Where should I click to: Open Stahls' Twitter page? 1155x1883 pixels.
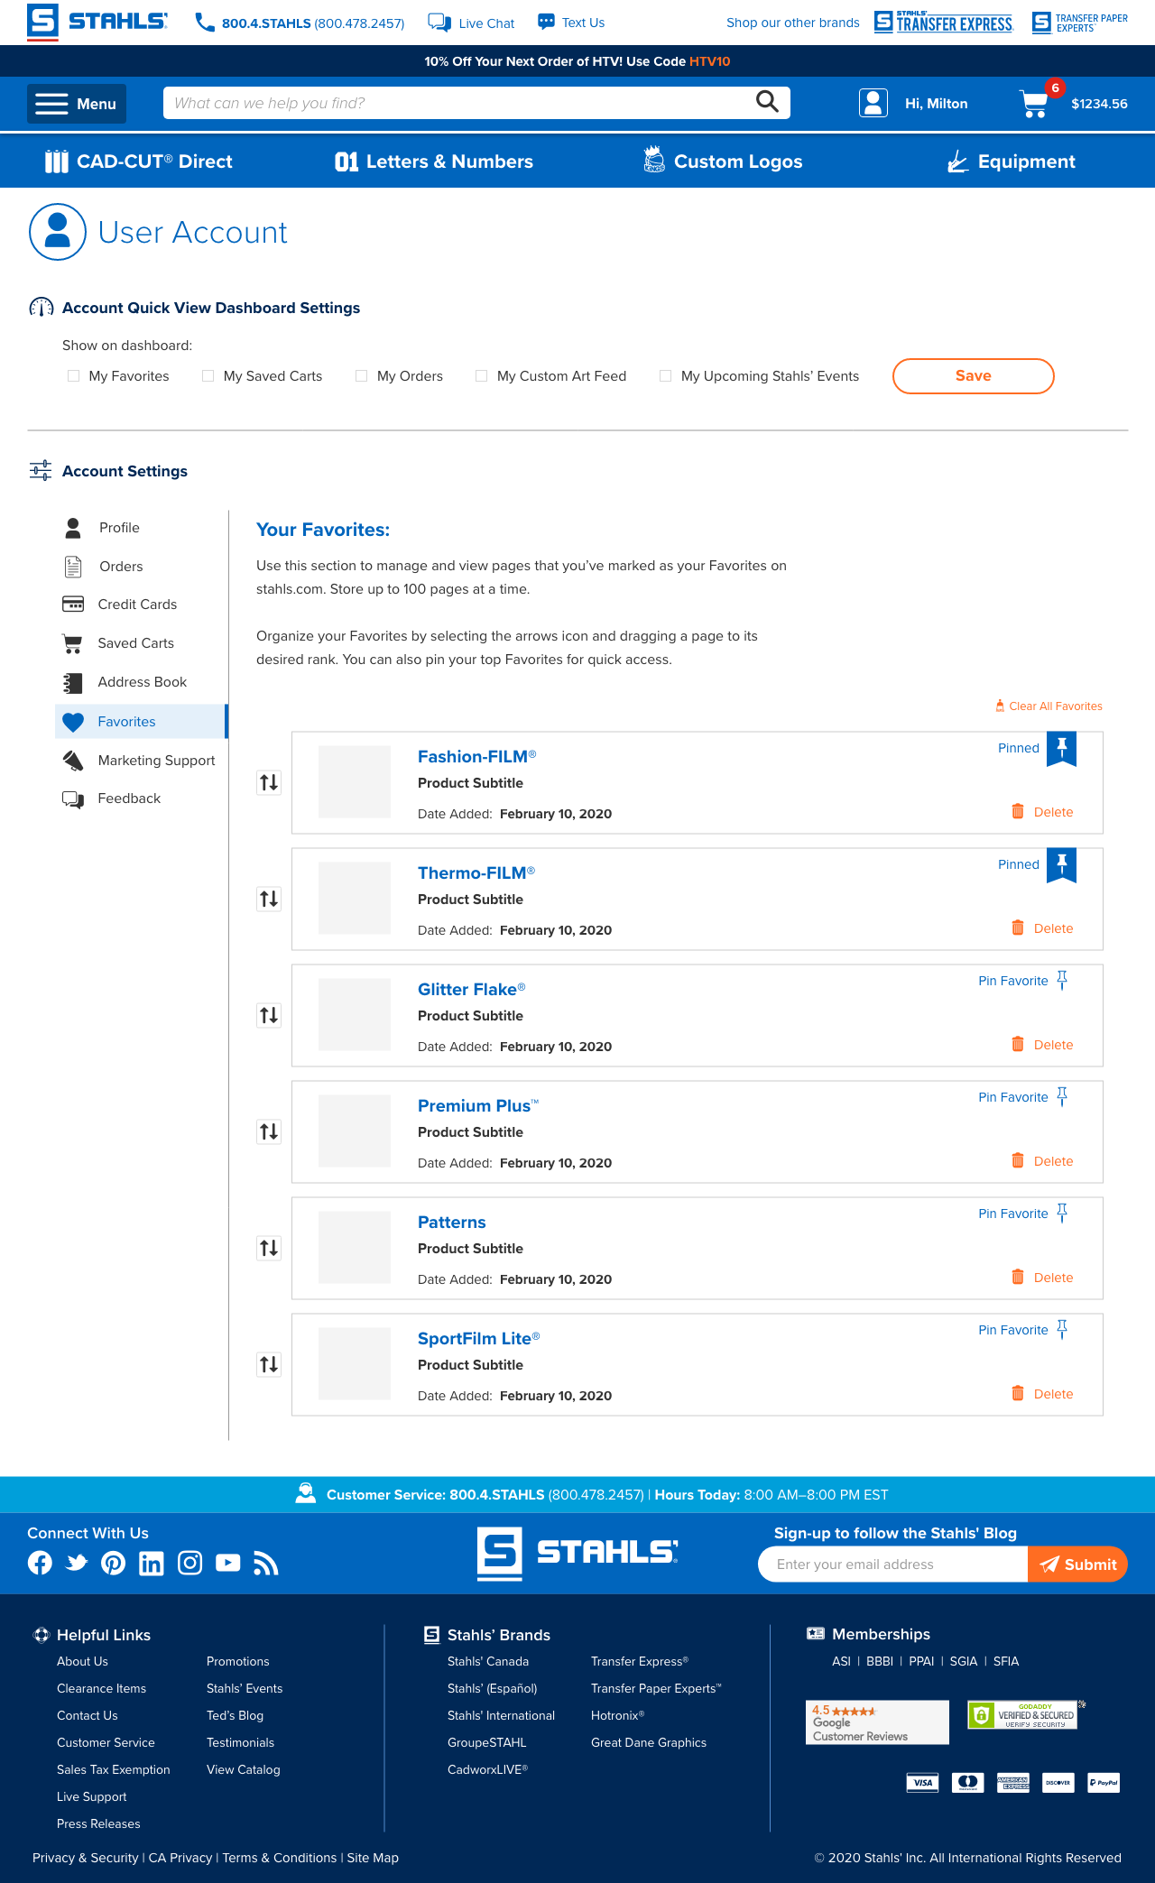77,1563
